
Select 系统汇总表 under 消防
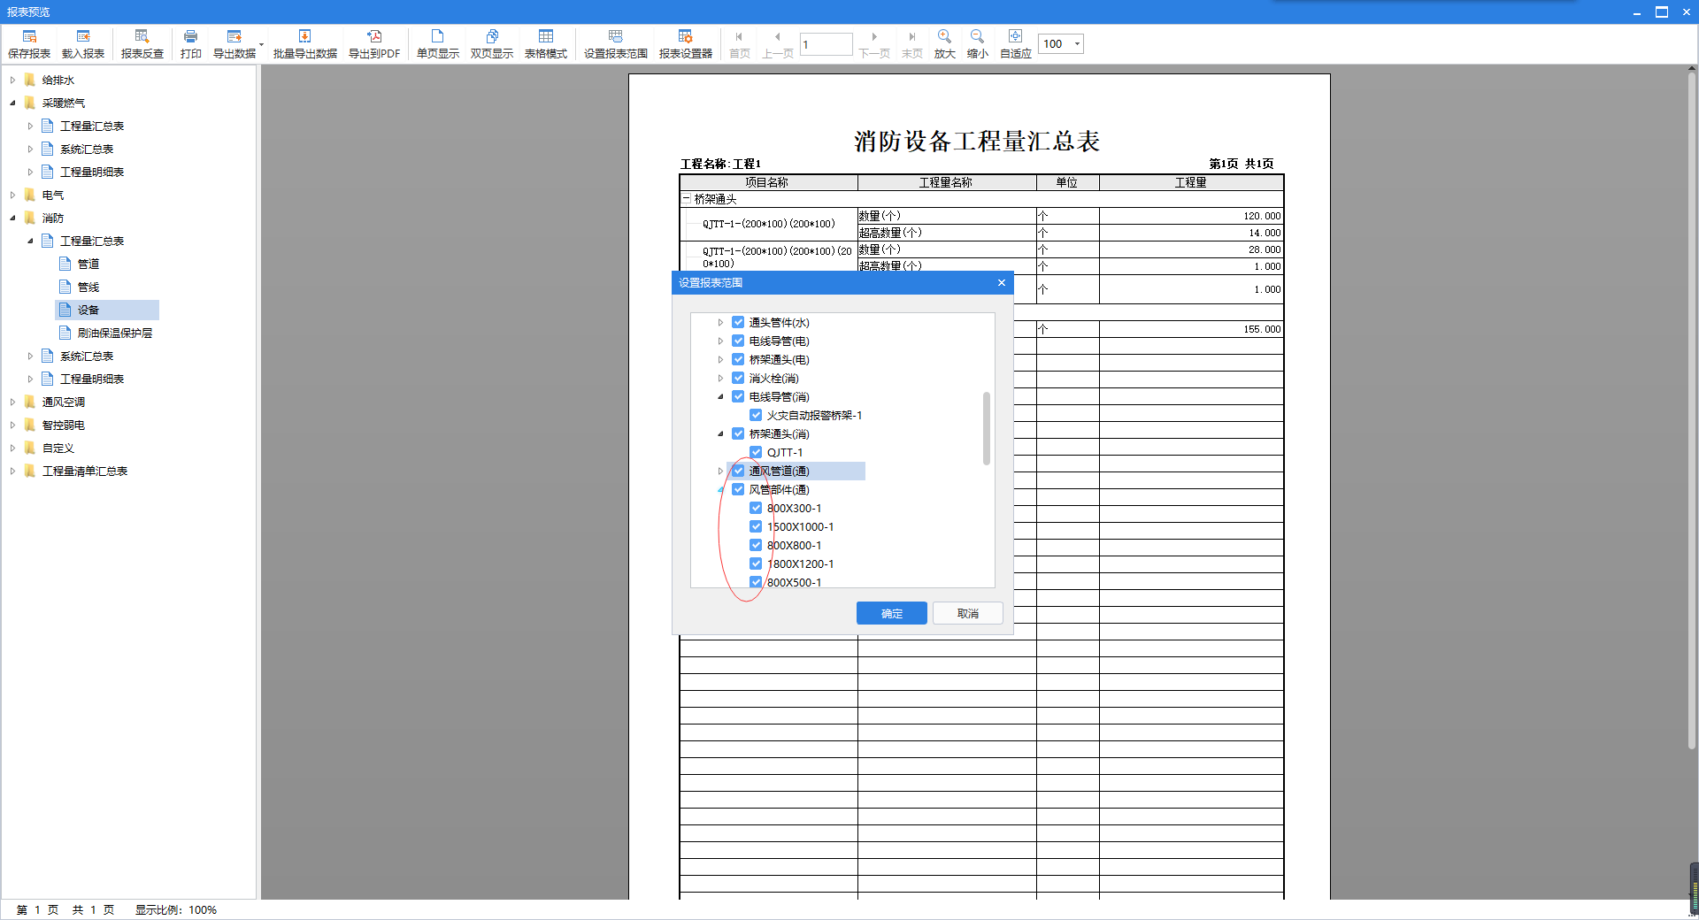(87, 356)
